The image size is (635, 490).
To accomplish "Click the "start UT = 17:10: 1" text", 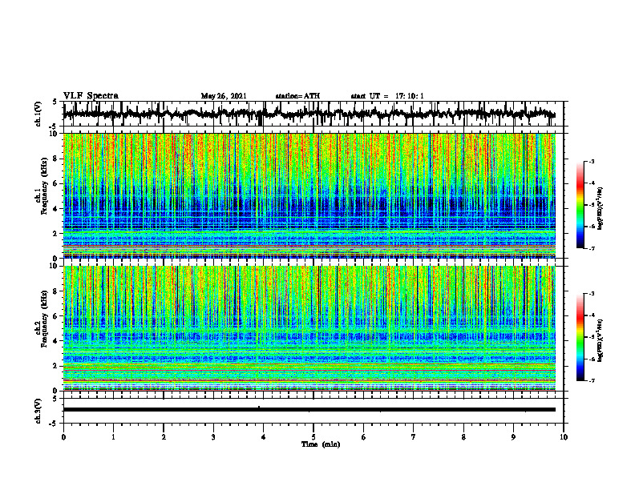I will pyautogui.click(x=387, y=96).
